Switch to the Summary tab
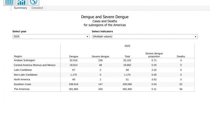The width and height of the screenshot is (210, 118). point(20,8)
